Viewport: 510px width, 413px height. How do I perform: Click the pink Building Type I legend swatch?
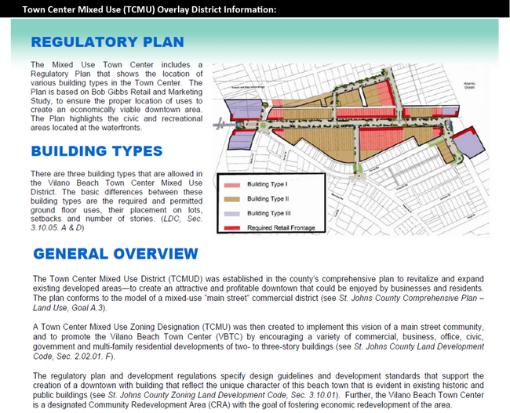[x=232, y=184]
